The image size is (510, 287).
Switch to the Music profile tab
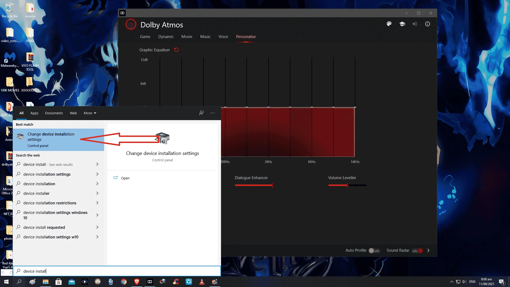pyautogui.click(x=205, y=37)
